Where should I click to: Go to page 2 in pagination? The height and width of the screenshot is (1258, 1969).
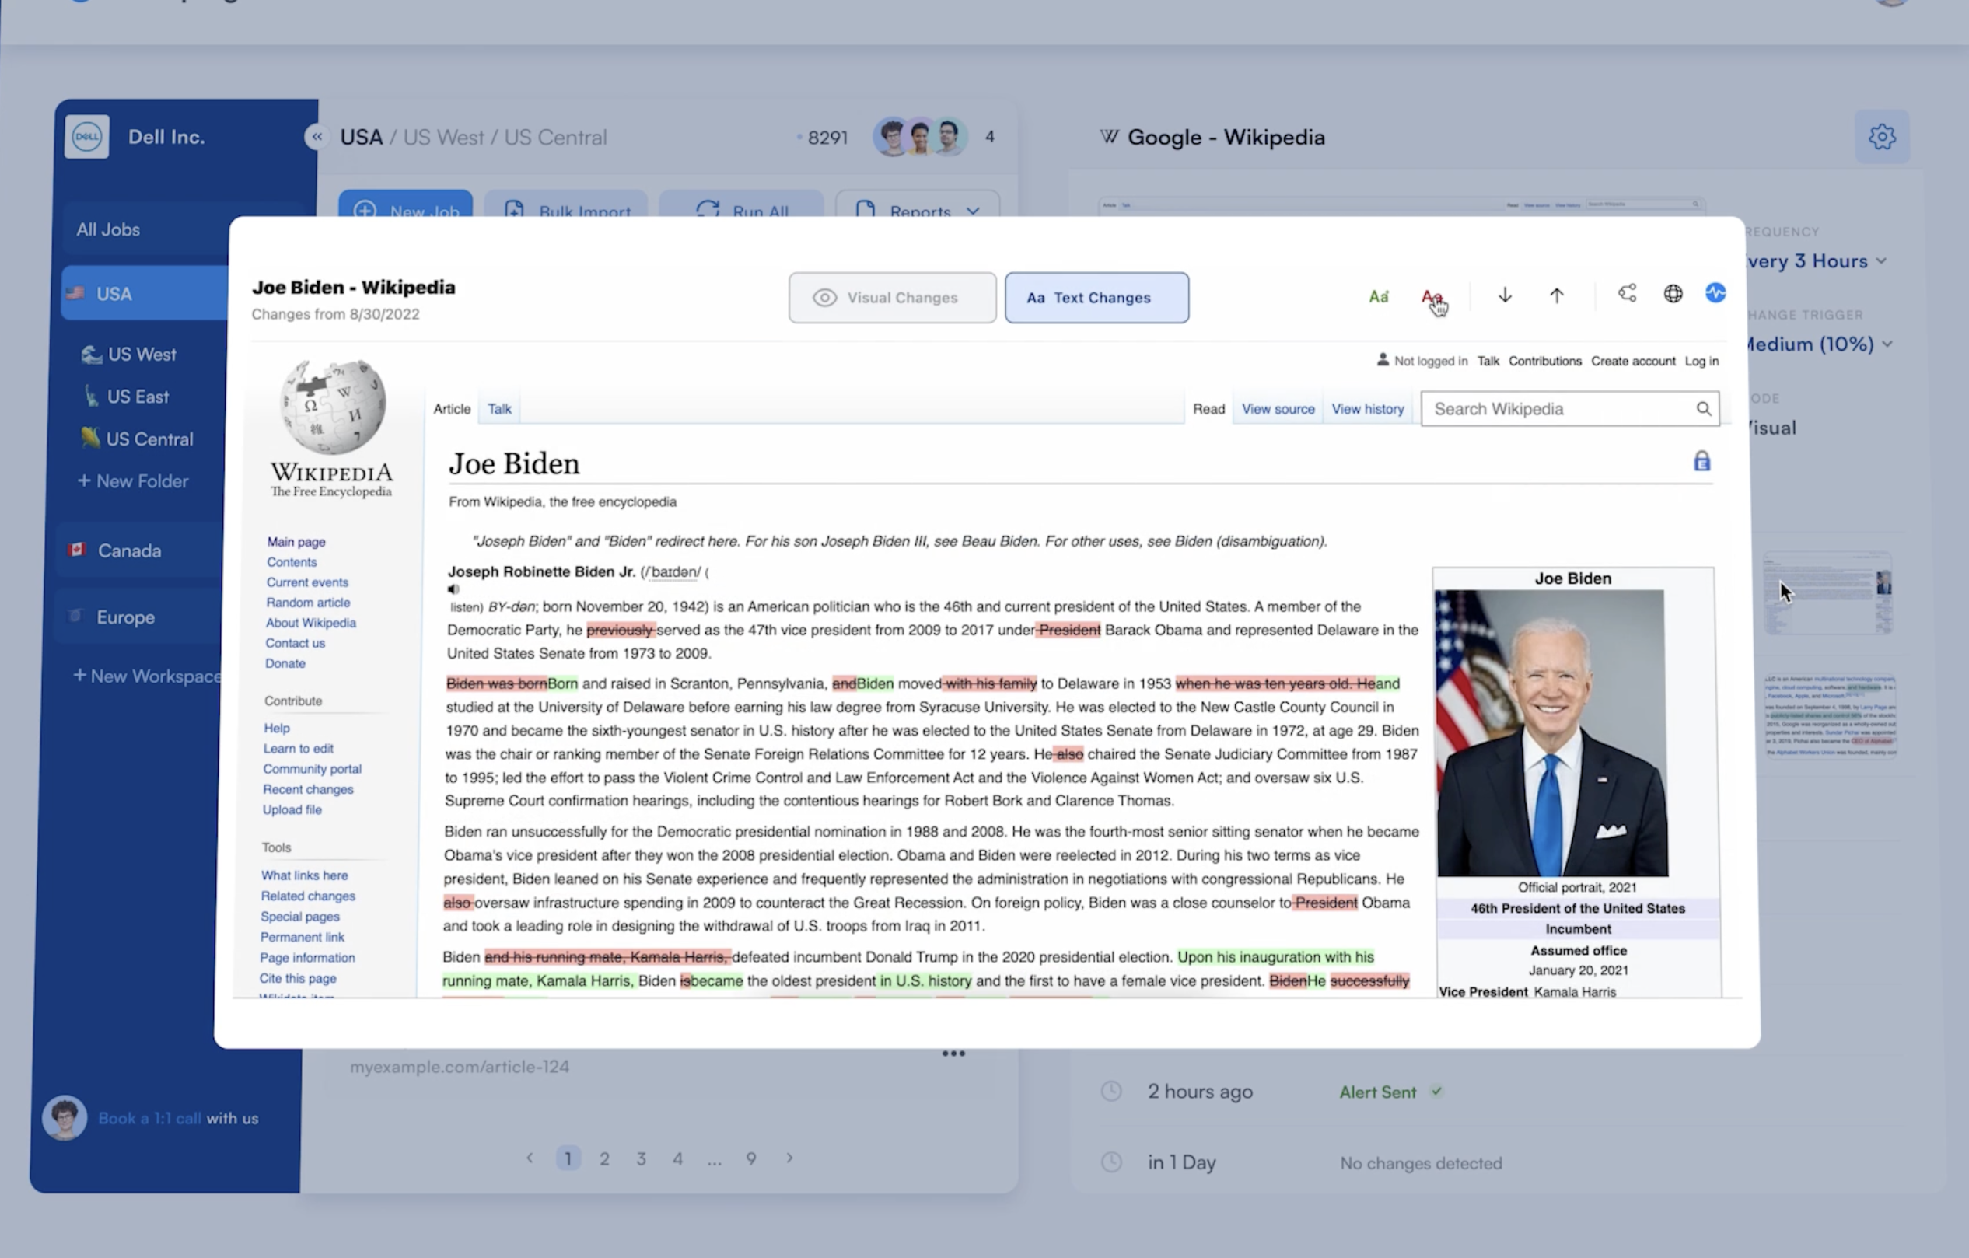604,1158
